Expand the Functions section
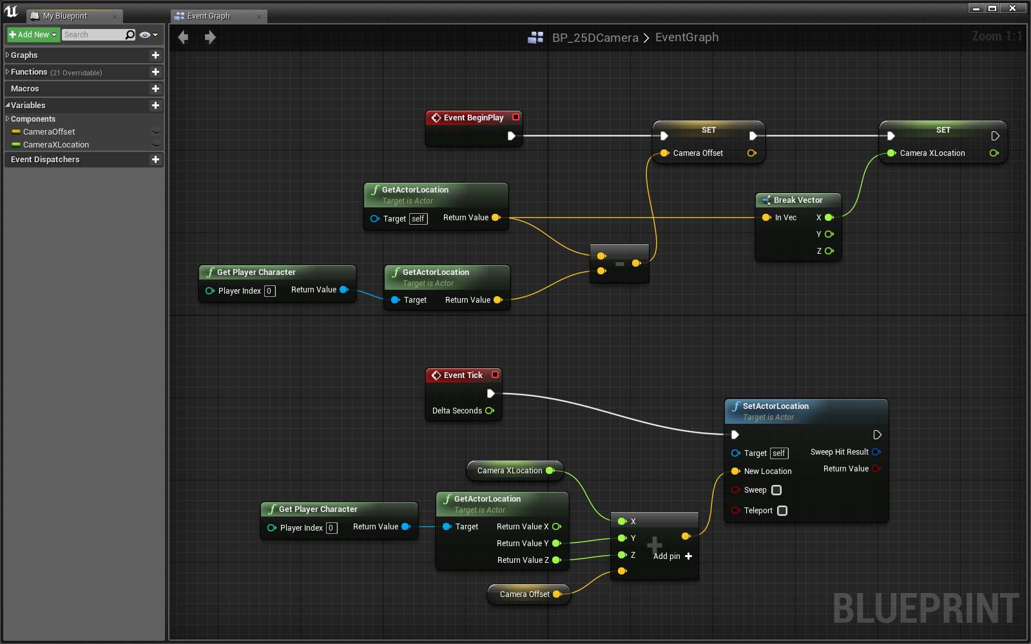This screenshot has height=644, width=1031. pos(7,72)
